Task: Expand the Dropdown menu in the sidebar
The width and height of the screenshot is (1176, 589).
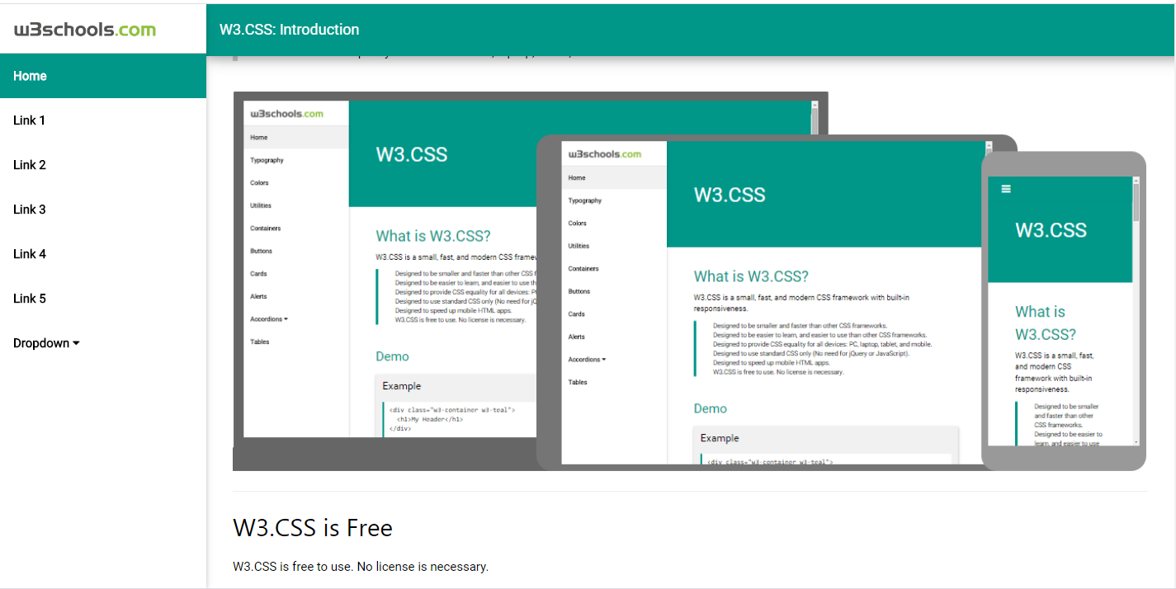Action: 103,343
